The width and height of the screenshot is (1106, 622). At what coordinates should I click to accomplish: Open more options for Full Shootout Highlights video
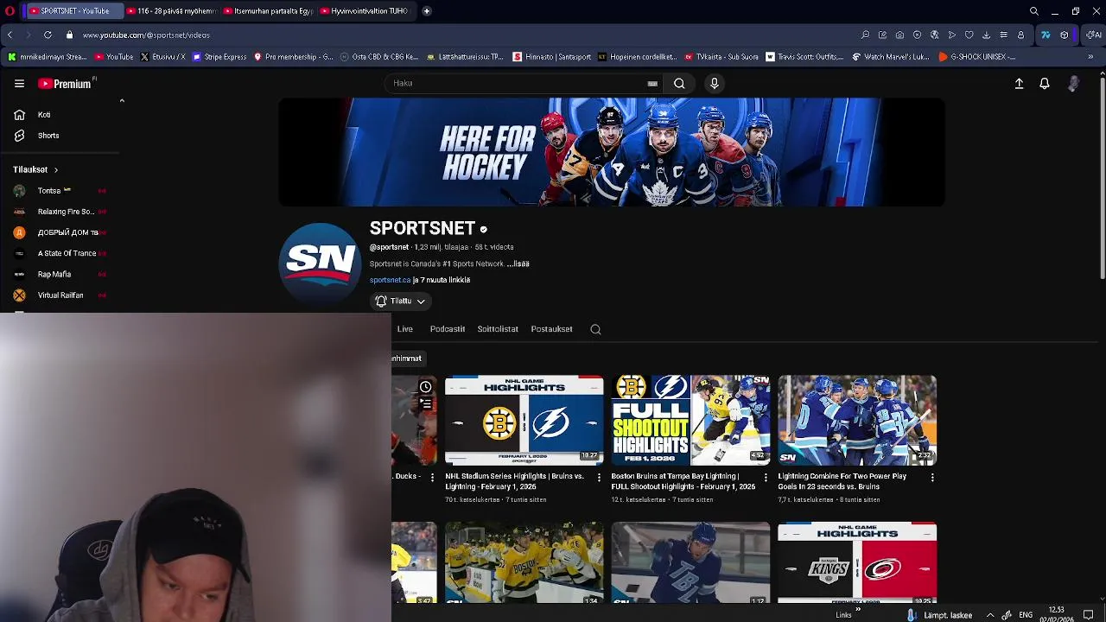tap(766, 477)
